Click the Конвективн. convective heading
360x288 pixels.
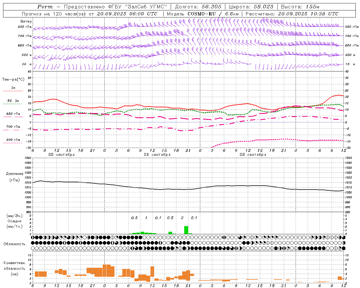coord(15,263)
